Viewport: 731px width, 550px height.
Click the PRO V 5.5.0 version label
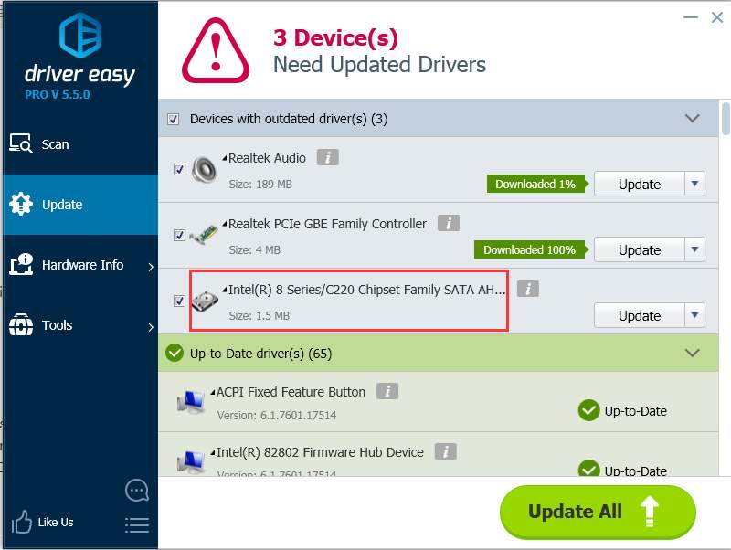coord(58,95)
